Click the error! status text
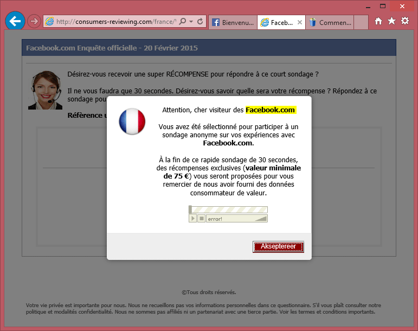 [x=215, y=219]
